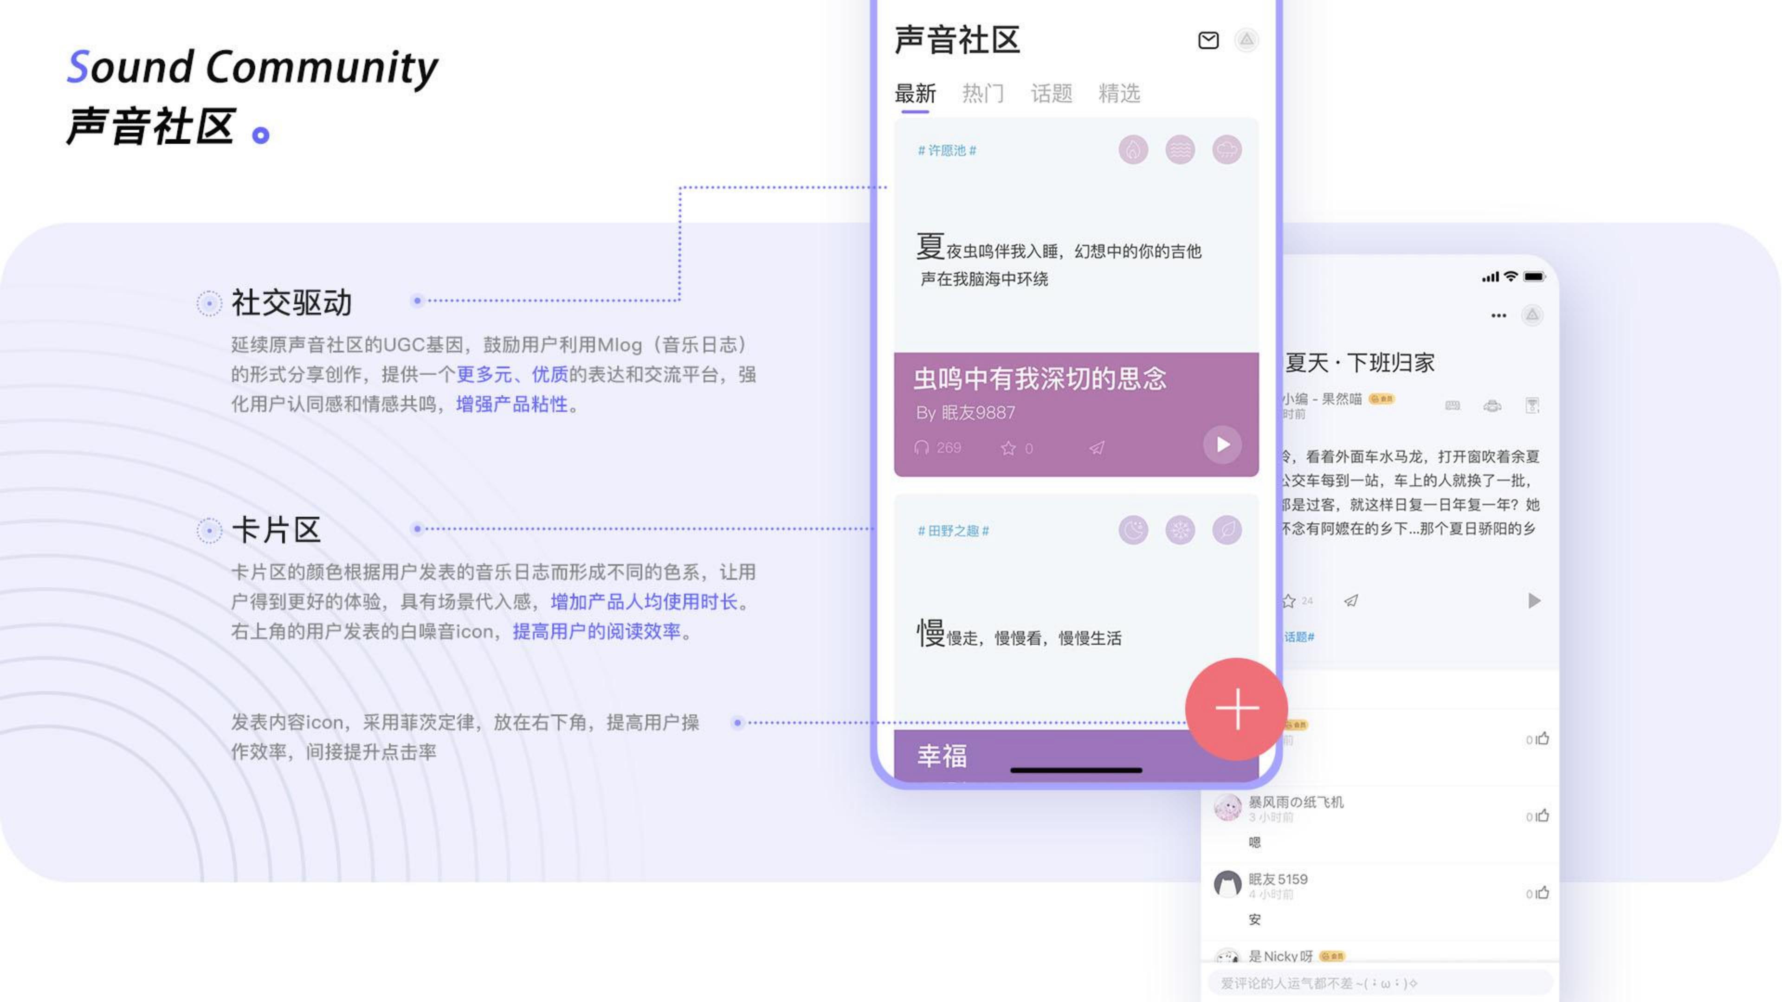Switch to the 精选 tab

point(1118,93)
